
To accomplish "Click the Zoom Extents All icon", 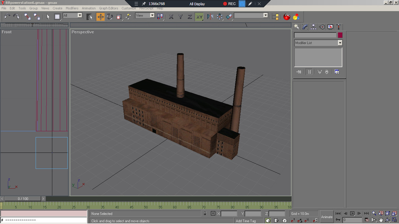I will coord(395,213).
